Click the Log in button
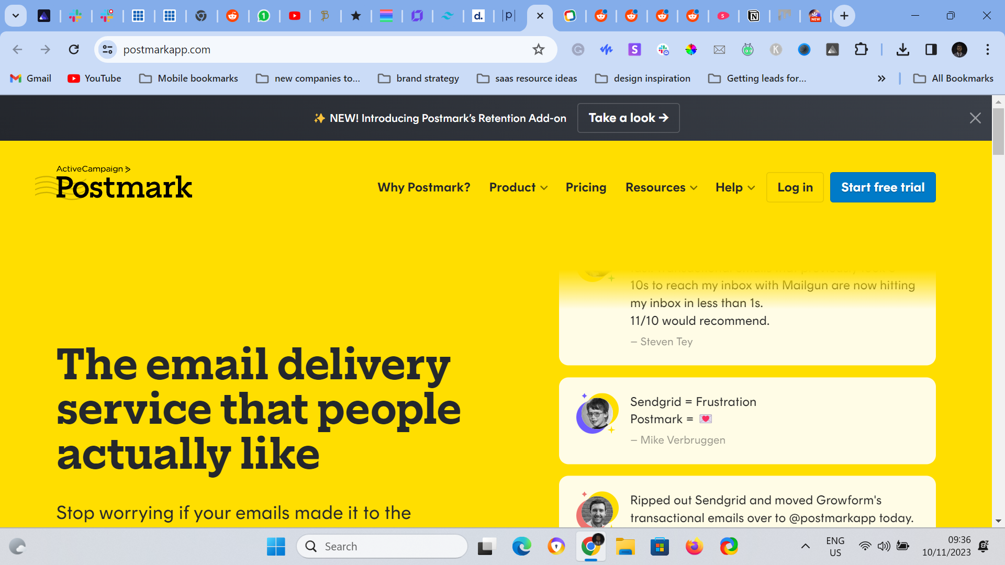 [x=795, y=187]
